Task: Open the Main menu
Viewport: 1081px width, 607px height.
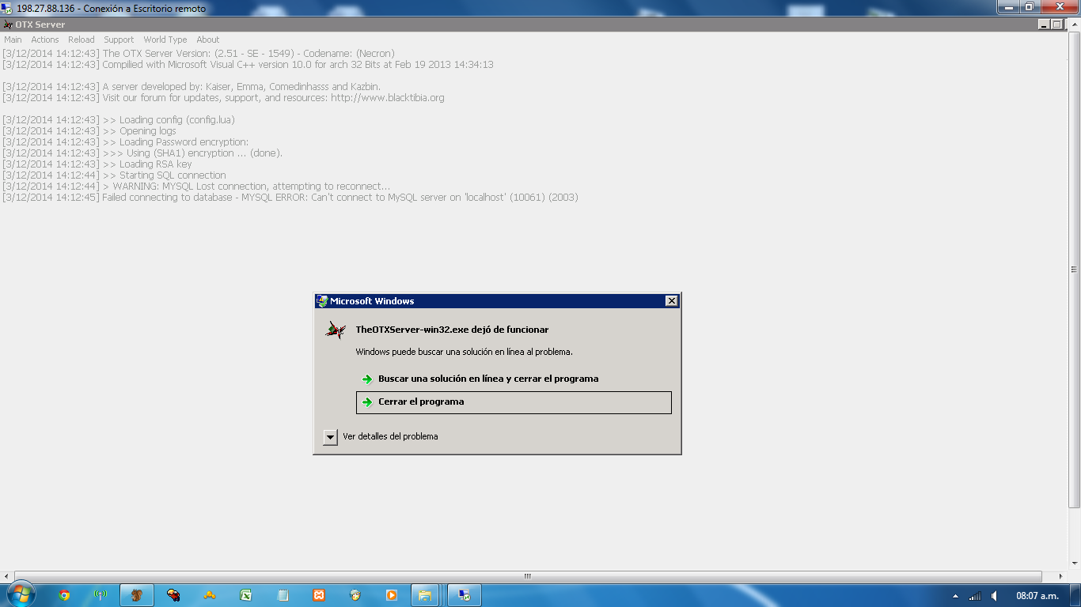Action: 13,40
